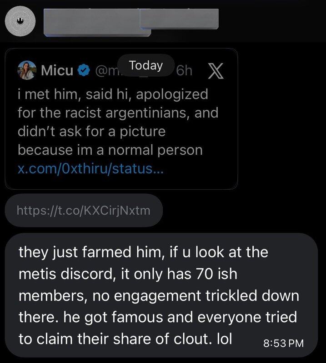Tap the X logo on the tweet card
326x363 pixels.
point(214,71)
